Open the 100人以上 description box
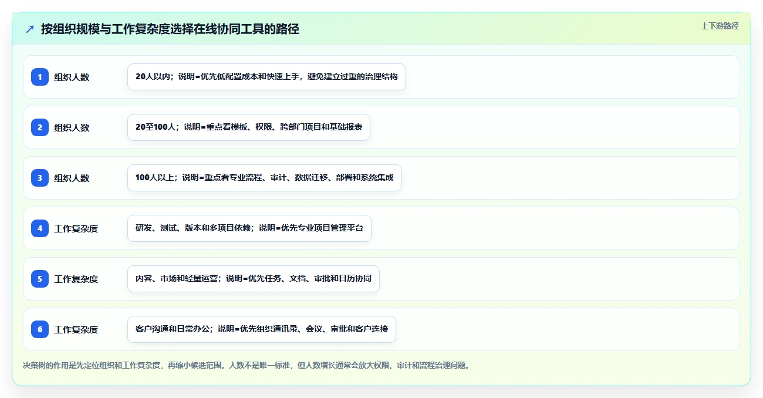 pyautogui.click(x=265, y=178)
